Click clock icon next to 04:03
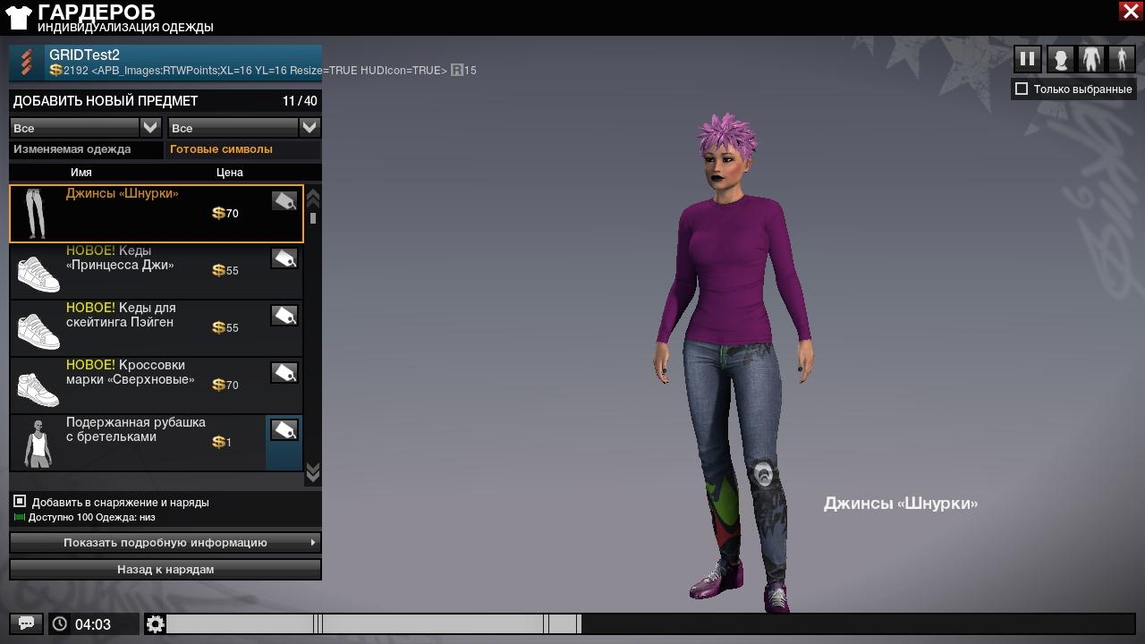Image resolution: width=1145 pixels, height=644 pixels. (x=60, y=623)
